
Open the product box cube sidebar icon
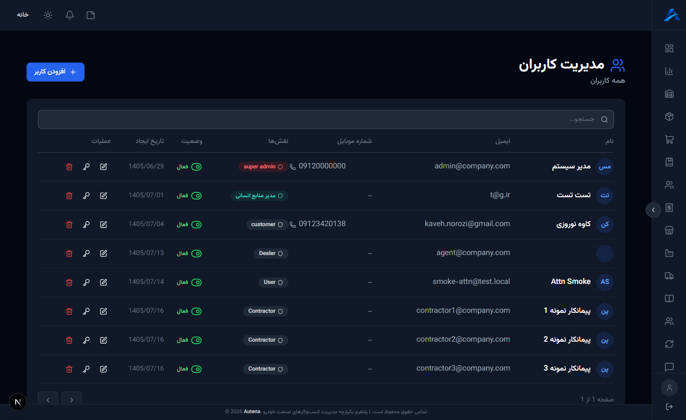point(669,117)
